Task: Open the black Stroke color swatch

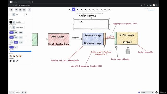Action: coord(11,22)
